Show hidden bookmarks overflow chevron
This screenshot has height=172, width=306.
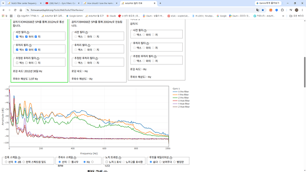click(x=283, y=16)
